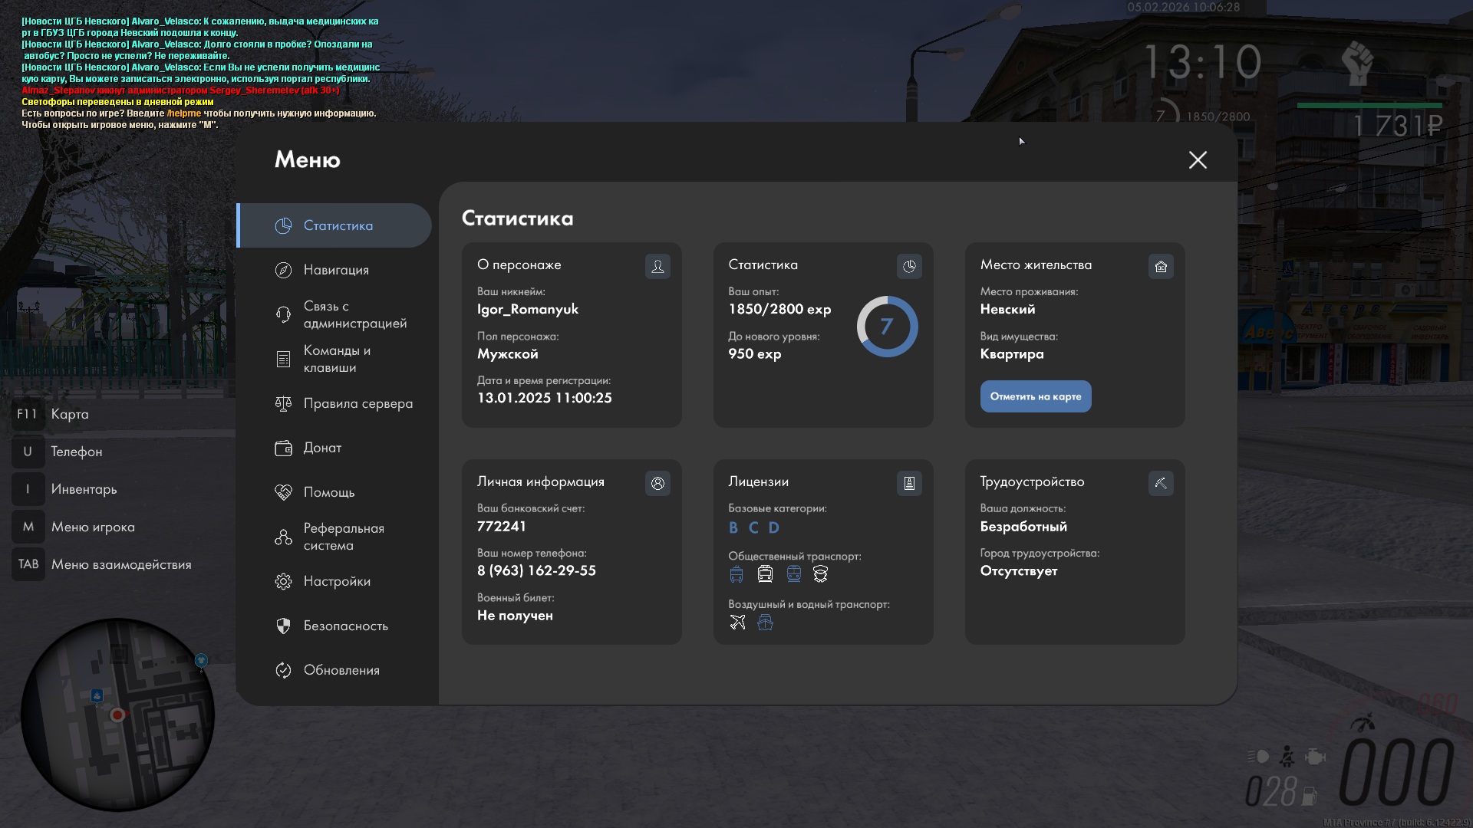Open the Навигация menu section

point(335,270)
